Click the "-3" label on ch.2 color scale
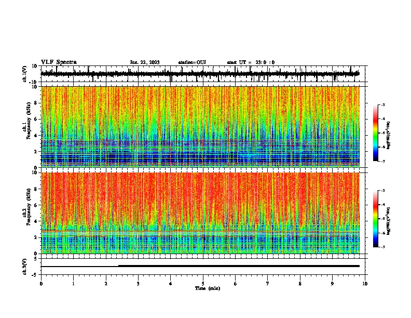411x318 pixels. (383, 191)
